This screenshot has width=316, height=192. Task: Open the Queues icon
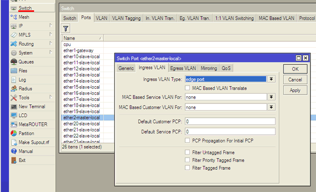(14, 62)
